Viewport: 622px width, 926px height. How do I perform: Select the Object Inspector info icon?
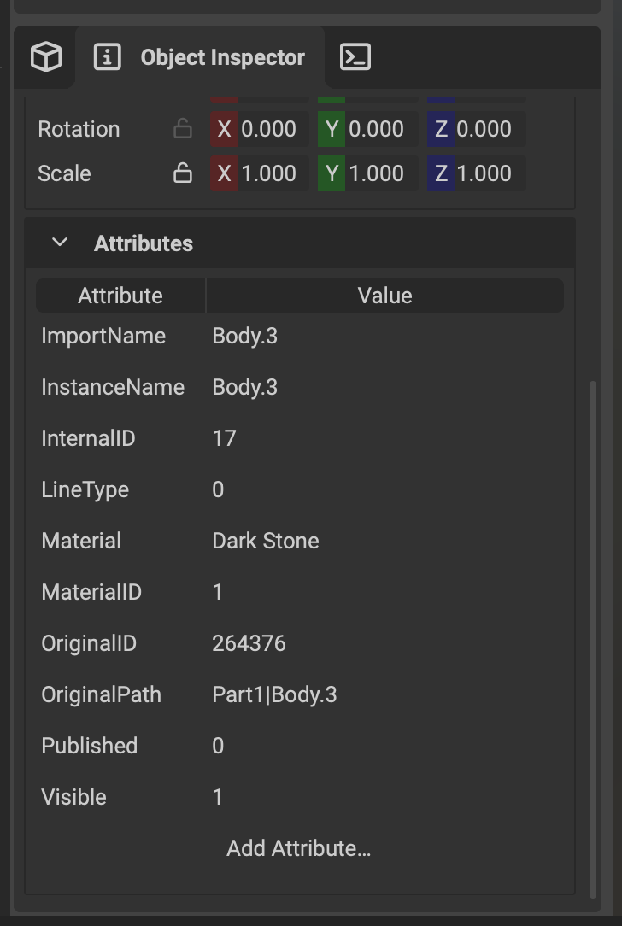108,57
